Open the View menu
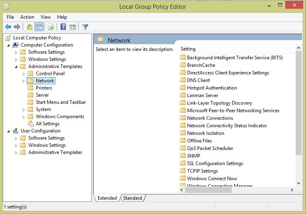306x214 pixels. tap(45, 17)
